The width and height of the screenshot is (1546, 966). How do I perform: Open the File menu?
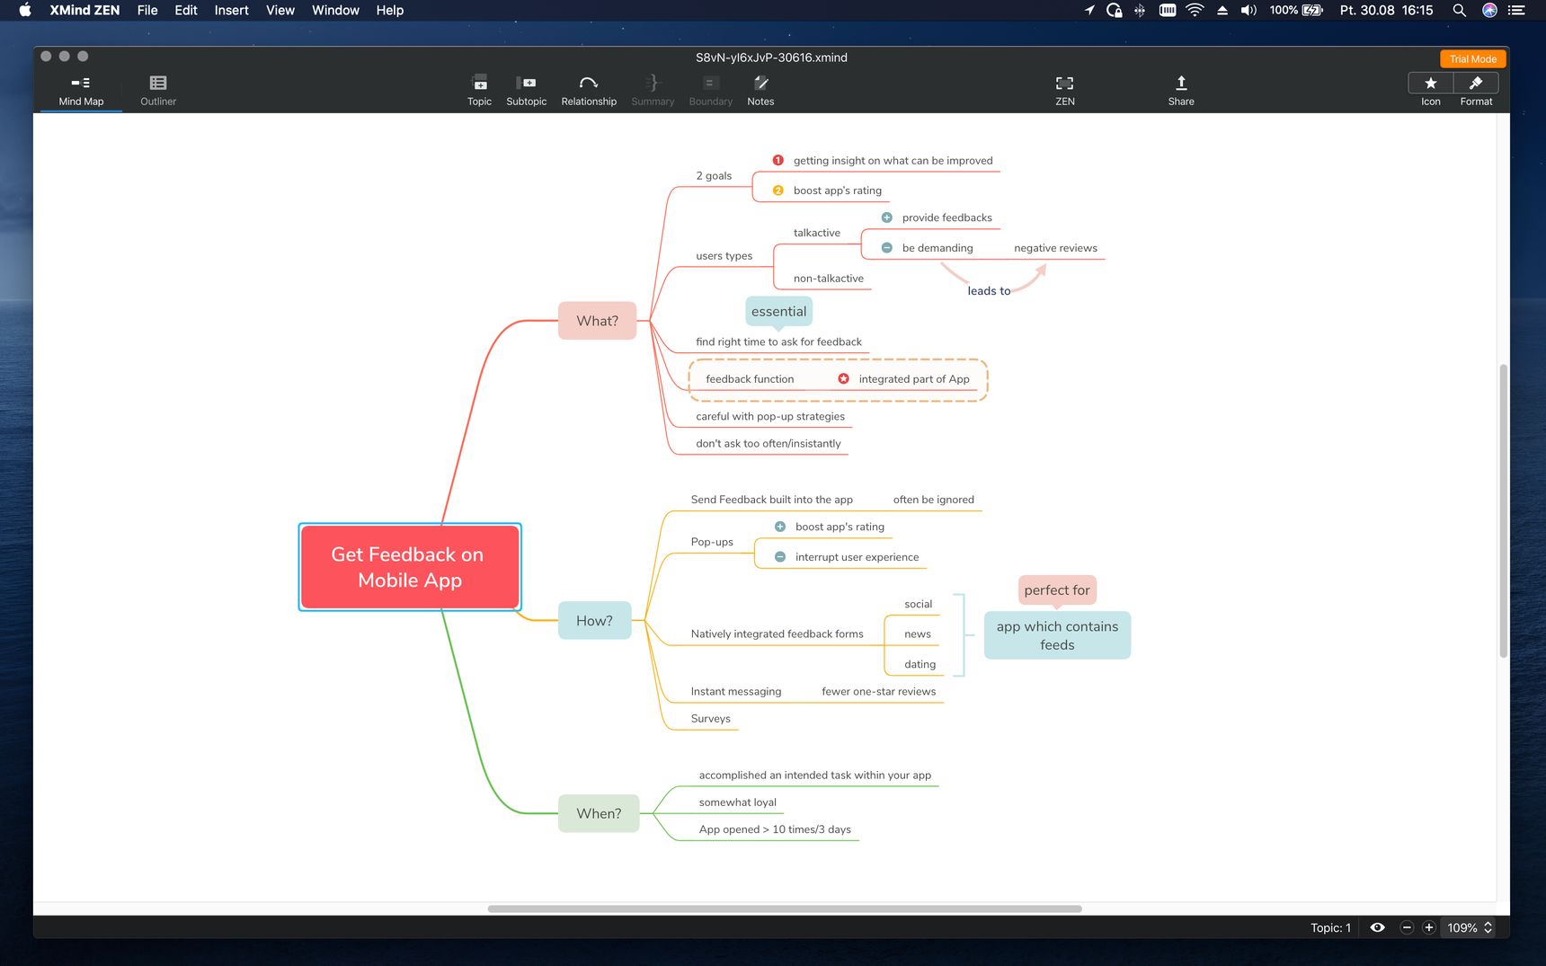point(147,10)
